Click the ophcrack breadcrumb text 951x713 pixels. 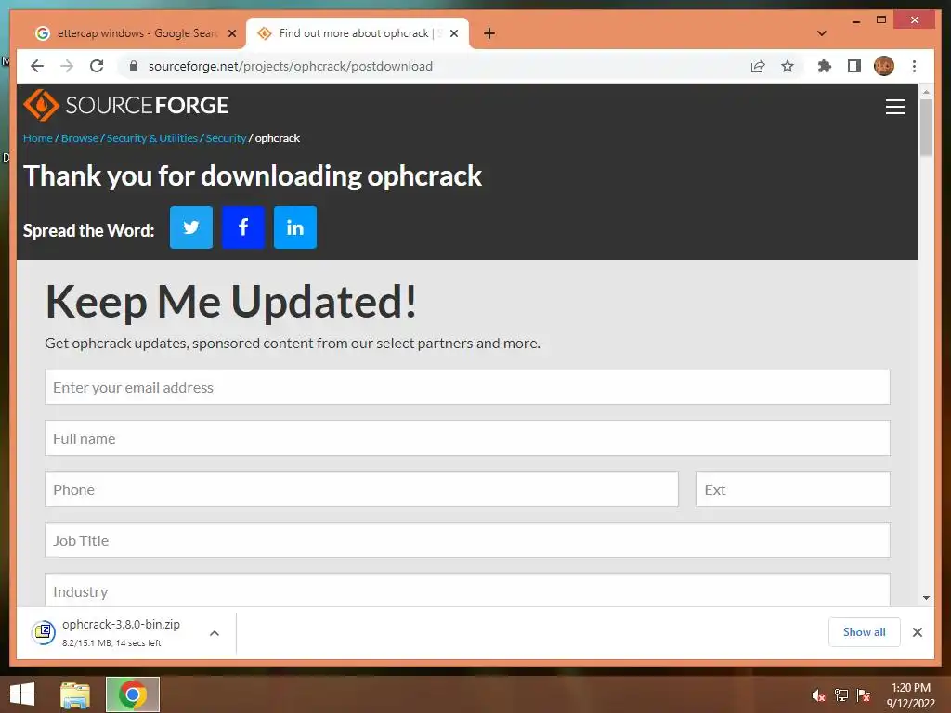click(x=277, y=138)
